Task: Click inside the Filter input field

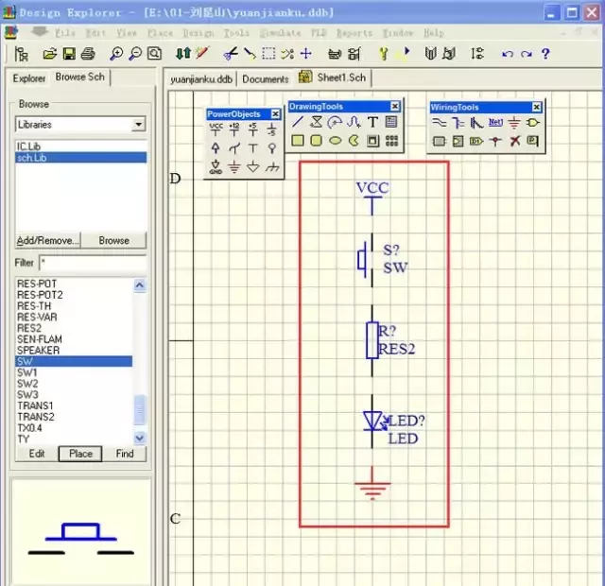Action: (x=93, y=263)
